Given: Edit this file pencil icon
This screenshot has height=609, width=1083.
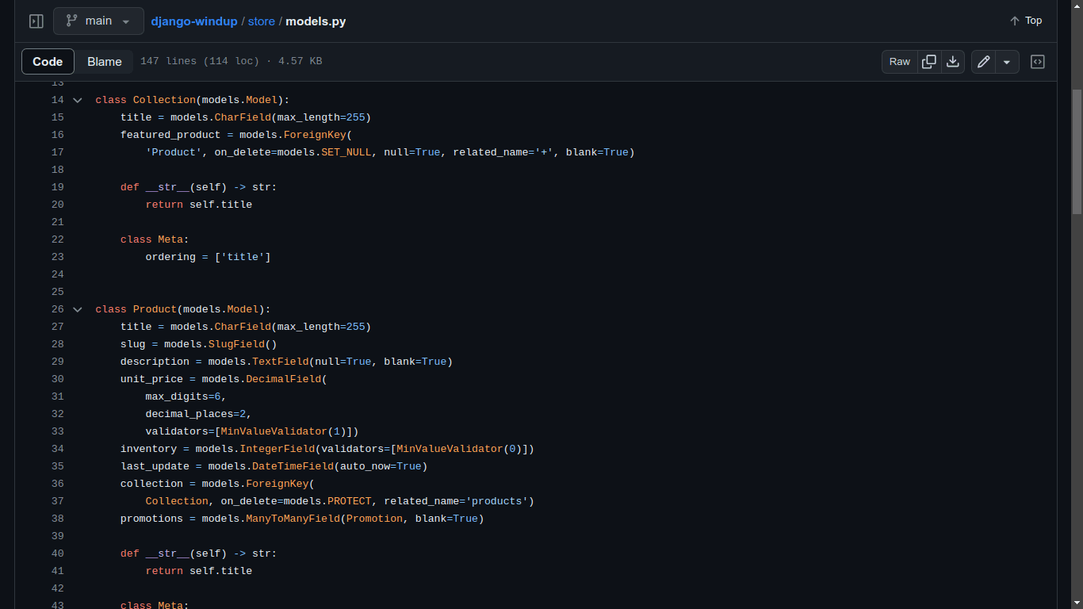Looking at the screenshot, I should pyautogui.click(x=983, y=61).
